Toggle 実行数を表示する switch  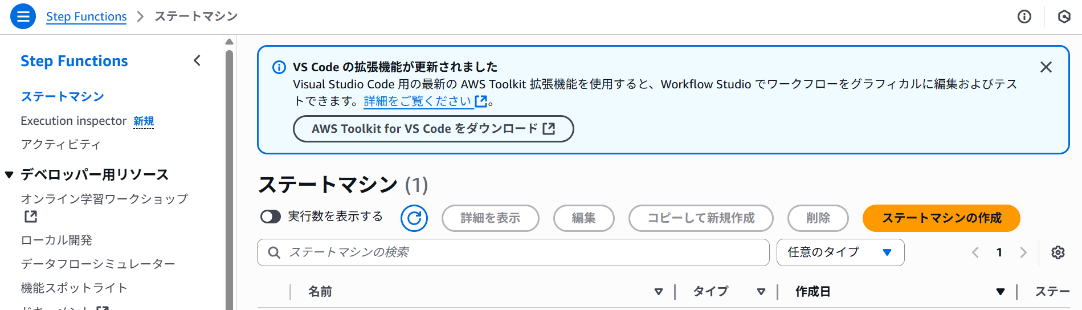pyautogui.click(x=271, y=217)
